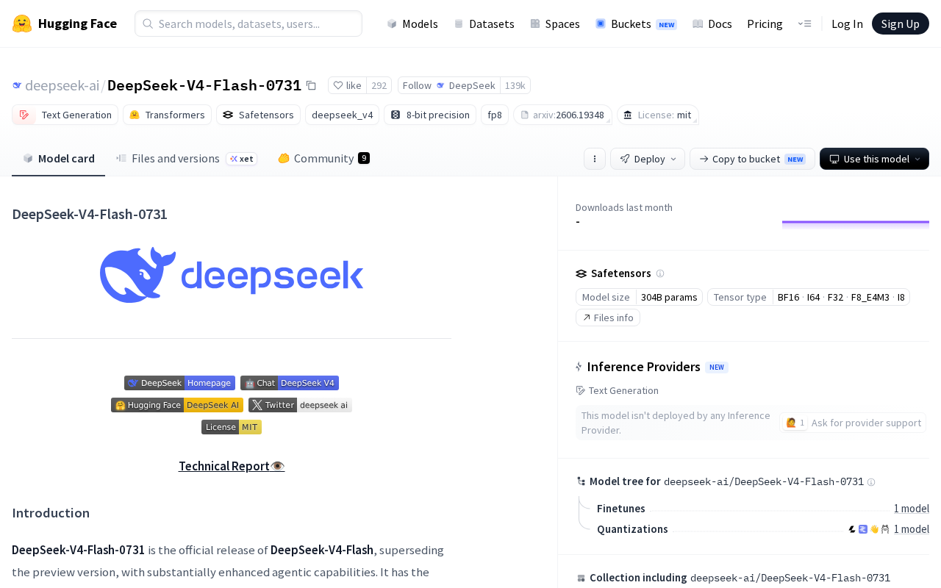Click the Safetensors tag
Screen dimensions: 941x588
[258, 115]
